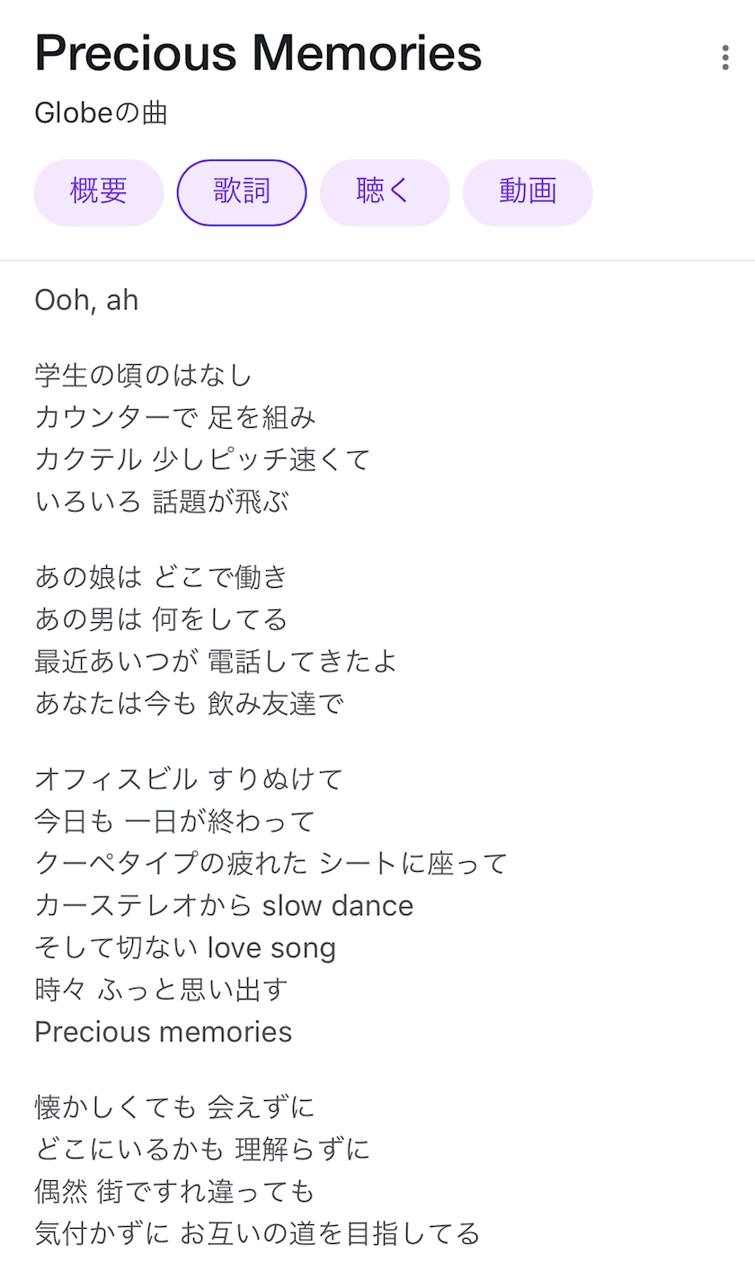The image size is (755, 1262).
Task: Click the Precious Memories song title
Action: point(258,54)
